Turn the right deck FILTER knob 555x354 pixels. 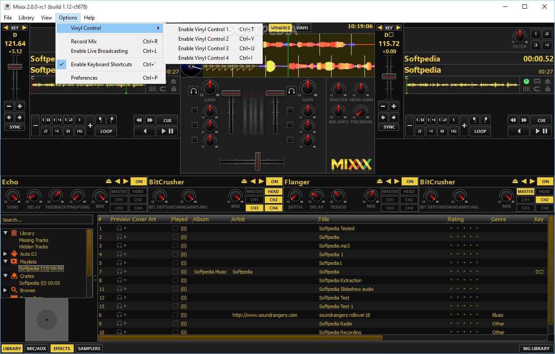tap(519, 36)
